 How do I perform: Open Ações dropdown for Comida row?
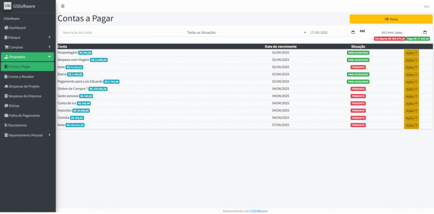(411, 118)
